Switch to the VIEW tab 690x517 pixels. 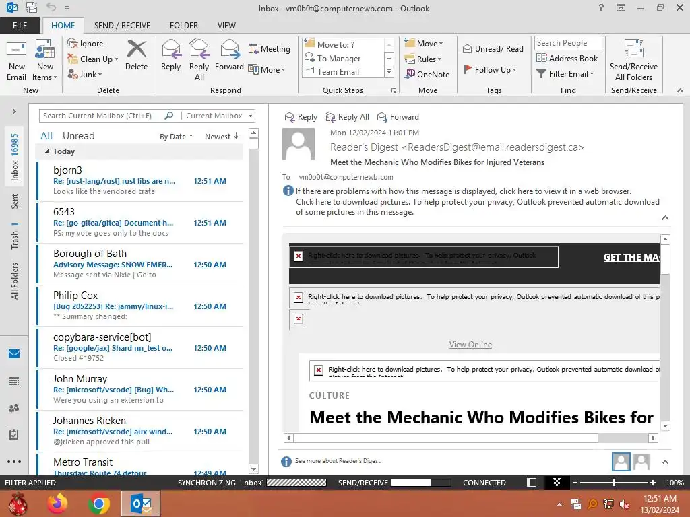tap(226, 26)
